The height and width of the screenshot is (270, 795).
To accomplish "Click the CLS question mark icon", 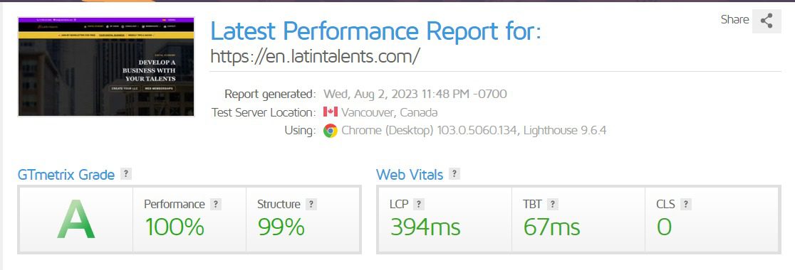I will 685,204.
